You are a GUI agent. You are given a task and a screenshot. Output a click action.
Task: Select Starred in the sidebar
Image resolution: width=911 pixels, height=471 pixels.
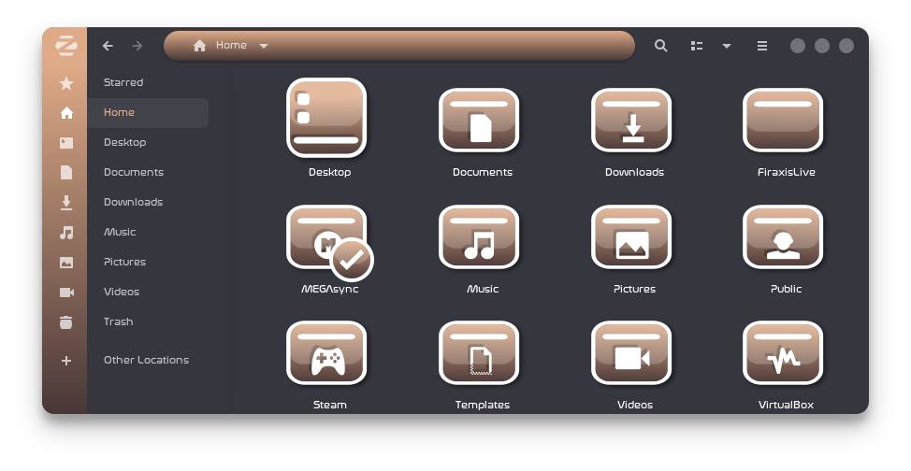(x=123, y=82)
